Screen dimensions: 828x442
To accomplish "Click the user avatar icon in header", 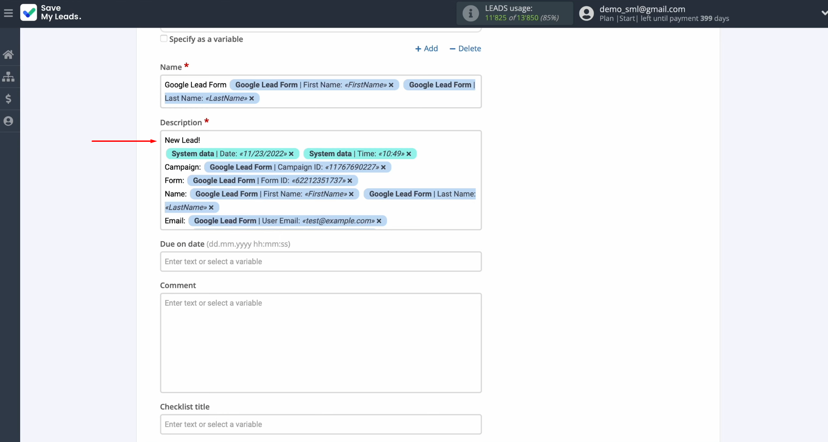I will pos(586,14).
